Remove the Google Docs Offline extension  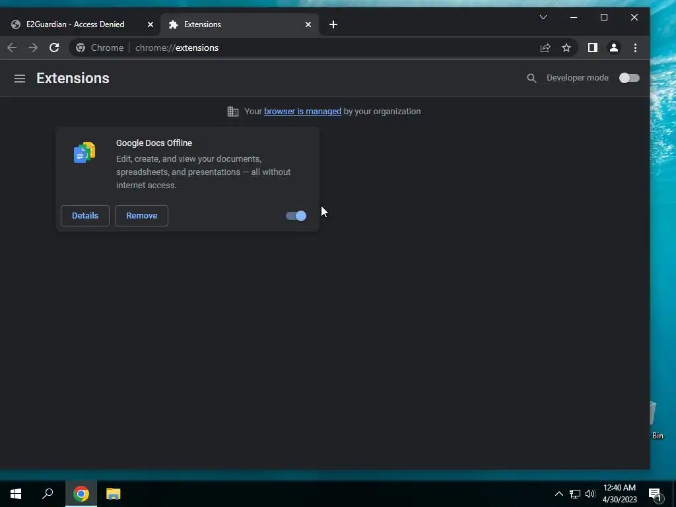point(141,216)
